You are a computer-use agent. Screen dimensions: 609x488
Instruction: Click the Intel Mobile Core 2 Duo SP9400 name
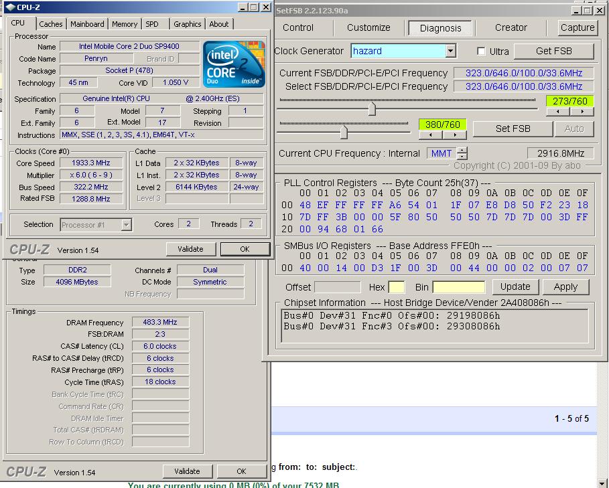click(x=129, y=47)
